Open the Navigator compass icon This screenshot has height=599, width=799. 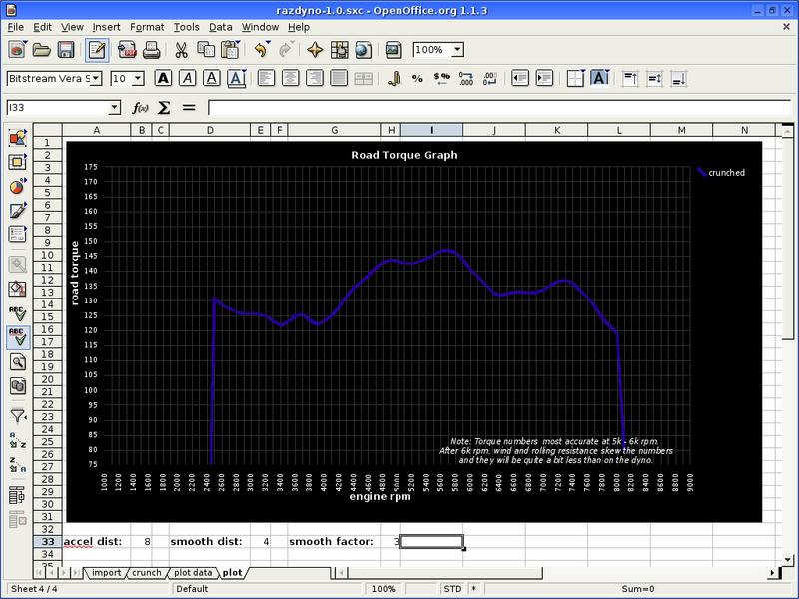point(315,49)
